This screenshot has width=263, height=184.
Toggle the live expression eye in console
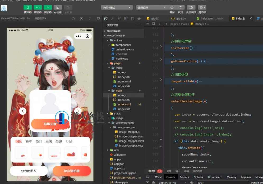pos(192,182)
